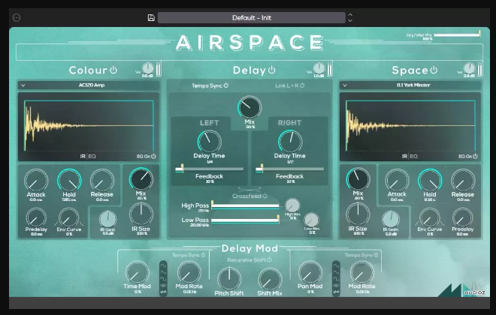Click the Colour Hold knob
The width and height of the screenshot is (496, 315).
(69, 181)
